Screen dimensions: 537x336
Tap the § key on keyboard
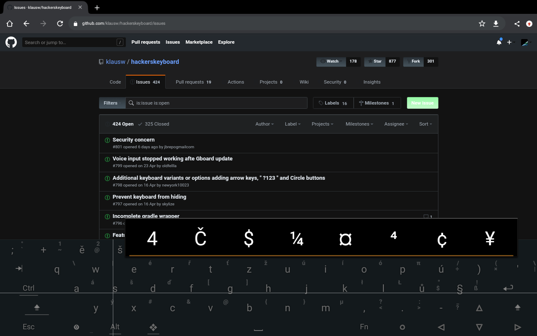460,289
